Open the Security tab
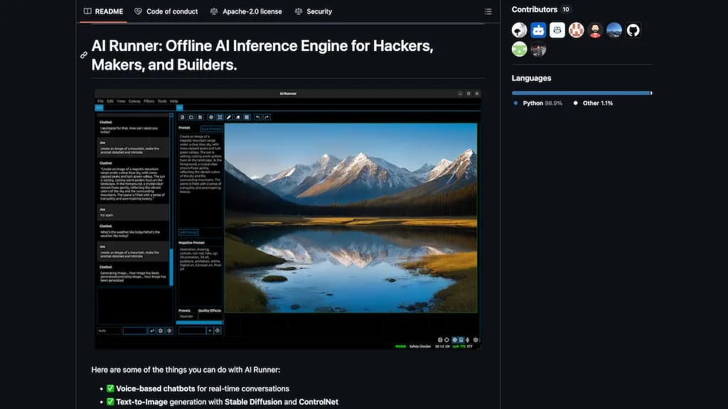 coord(314,11)
